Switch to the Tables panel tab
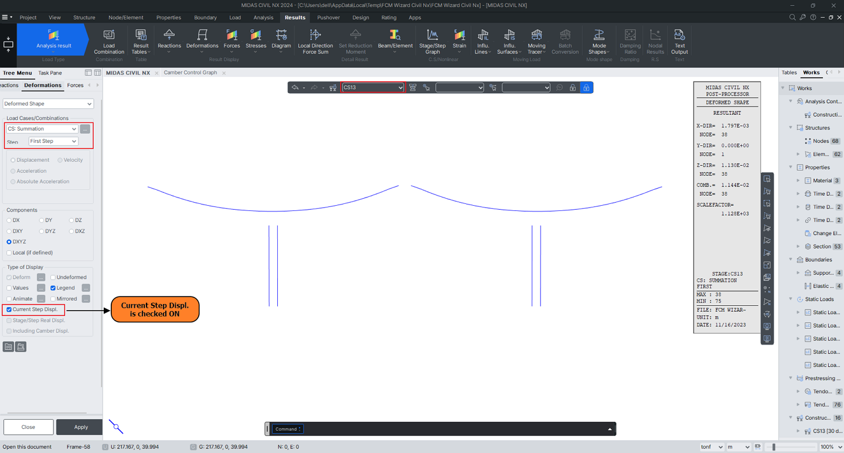 789,73
